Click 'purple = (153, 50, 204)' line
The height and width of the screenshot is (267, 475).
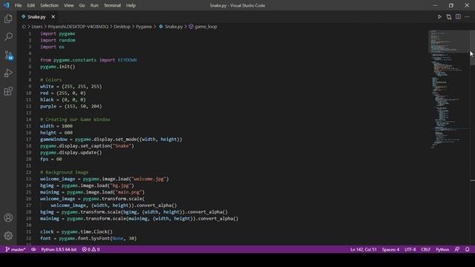(71, 106)
